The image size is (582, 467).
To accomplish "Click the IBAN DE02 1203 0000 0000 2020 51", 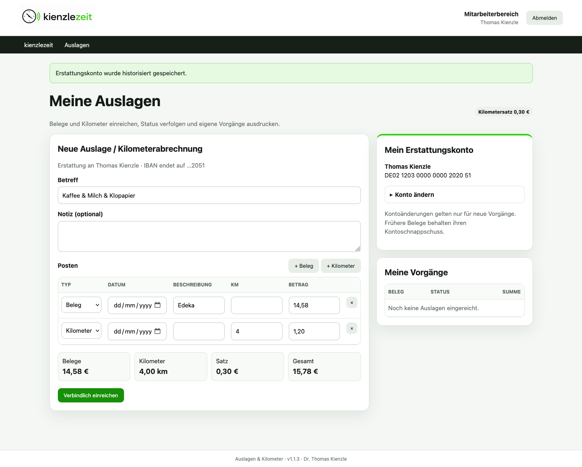I will (428, 175).
